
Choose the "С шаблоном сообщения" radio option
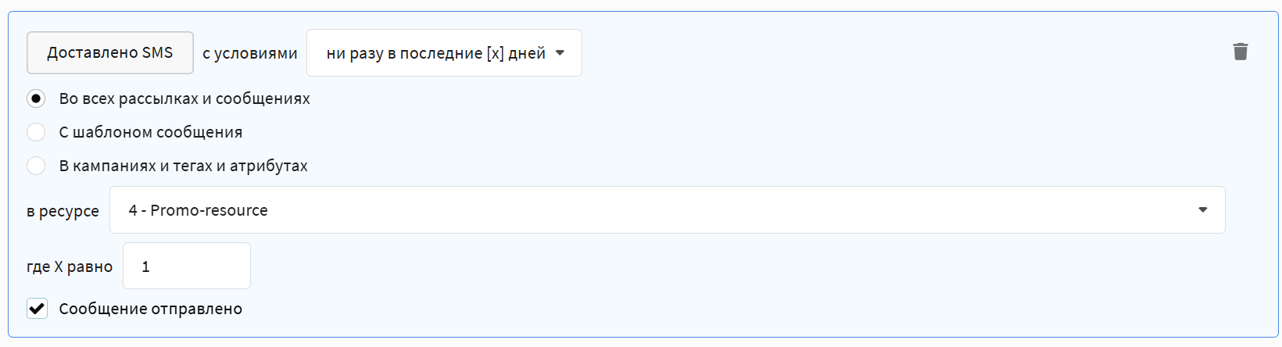coord(36,132)
